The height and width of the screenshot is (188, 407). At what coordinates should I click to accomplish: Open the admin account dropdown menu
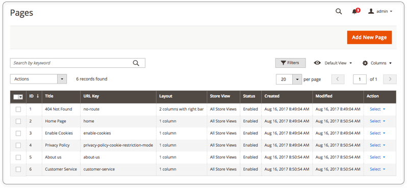(384, 11)
